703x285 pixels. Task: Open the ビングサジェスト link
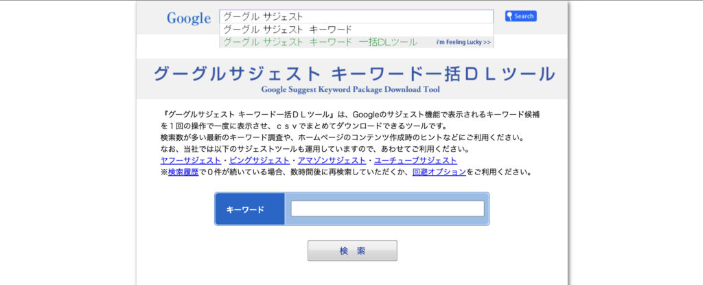click(x=260, y=160)
